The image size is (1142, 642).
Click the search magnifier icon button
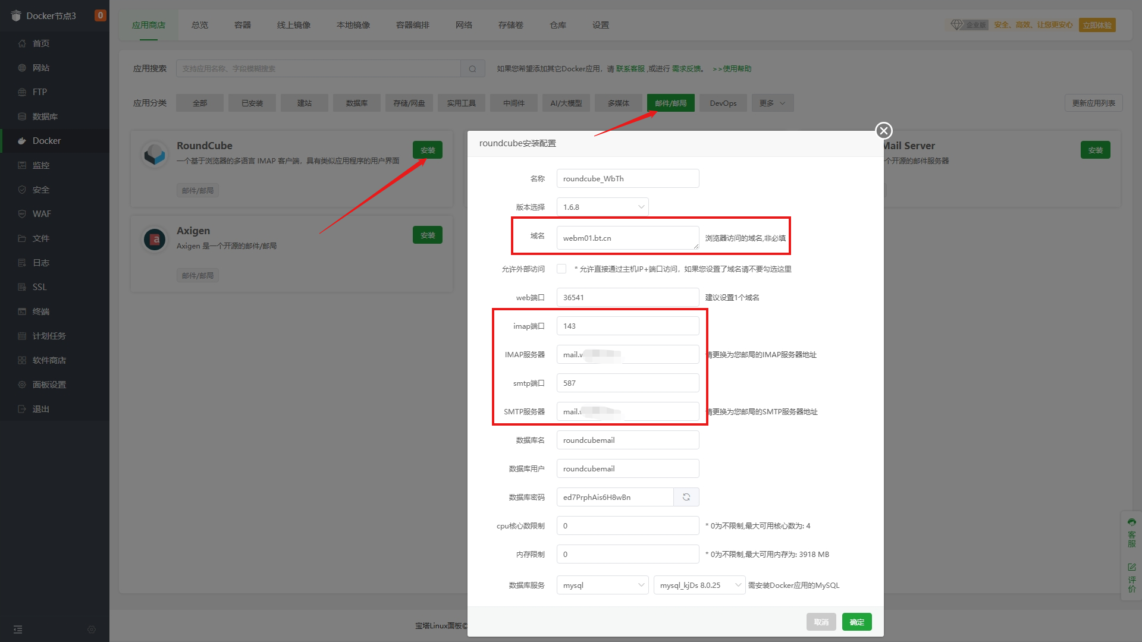(473, 69)
